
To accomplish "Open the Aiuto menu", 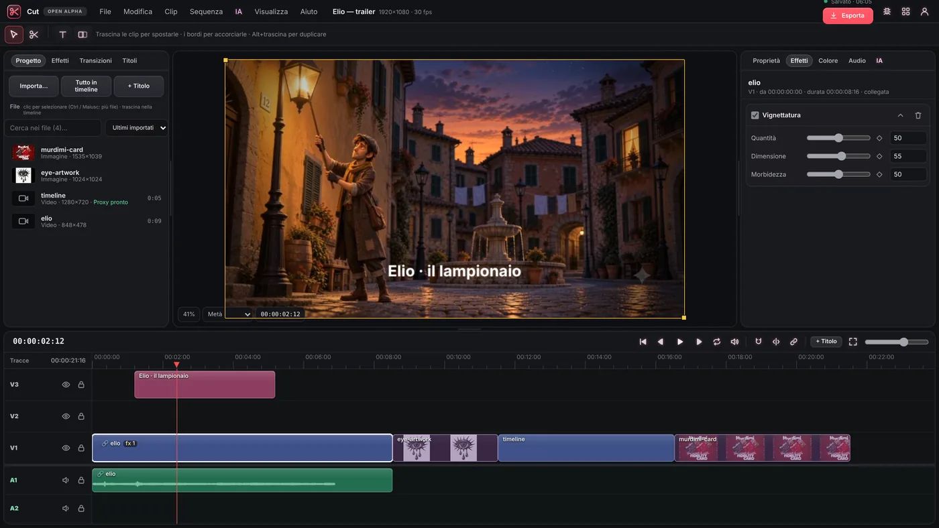I will point(309,12).
